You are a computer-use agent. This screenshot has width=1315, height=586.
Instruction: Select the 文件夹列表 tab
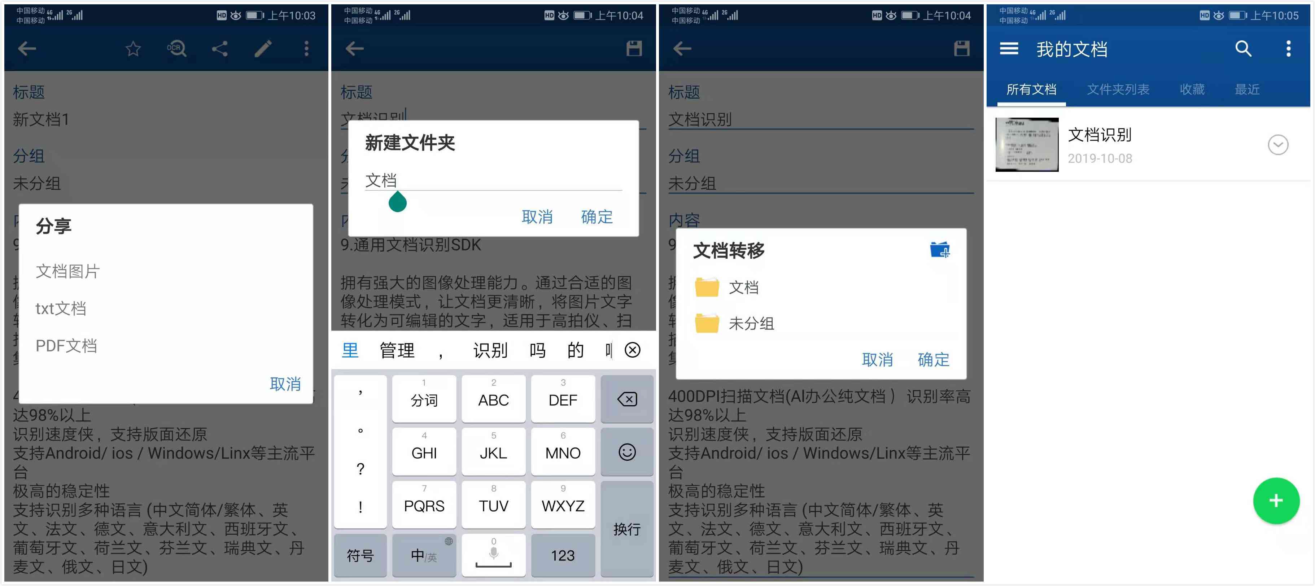click(1120, 89)
